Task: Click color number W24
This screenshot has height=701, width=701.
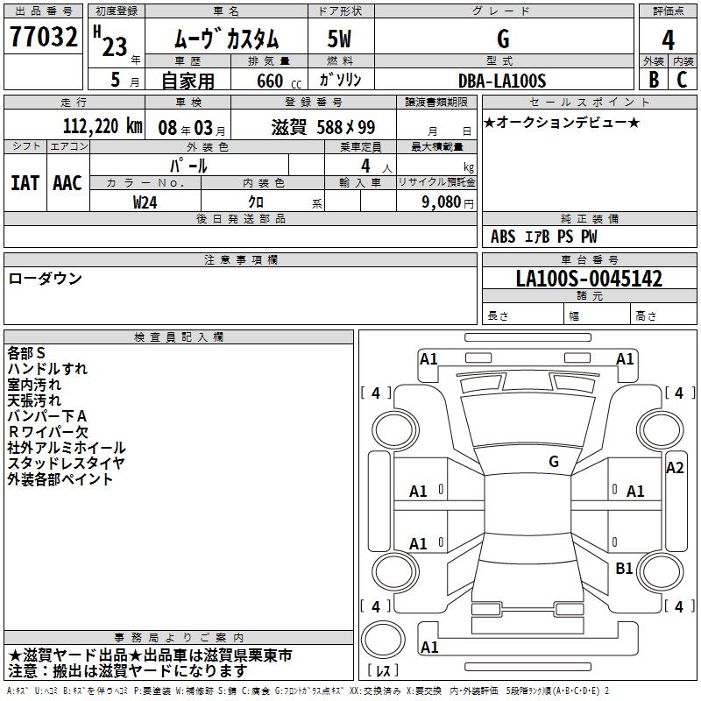Action: [x=145, y=202]
